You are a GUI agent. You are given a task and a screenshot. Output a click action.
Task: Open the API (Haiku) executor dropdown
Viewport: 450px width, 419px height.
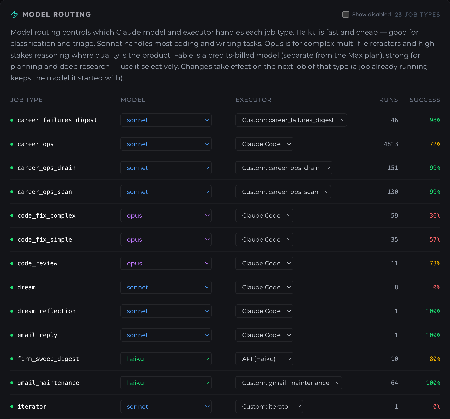pyautogui.click(x=264, y=359)
